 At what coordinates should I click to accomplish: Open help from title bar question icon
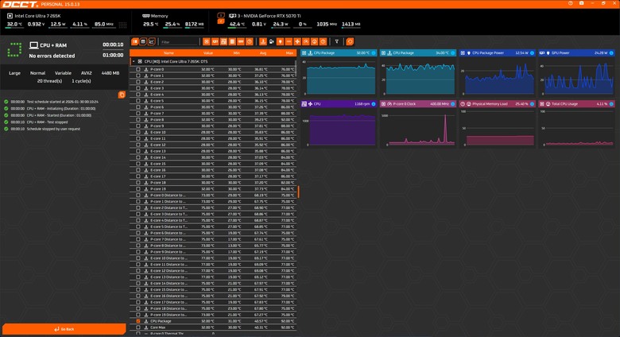571,3
